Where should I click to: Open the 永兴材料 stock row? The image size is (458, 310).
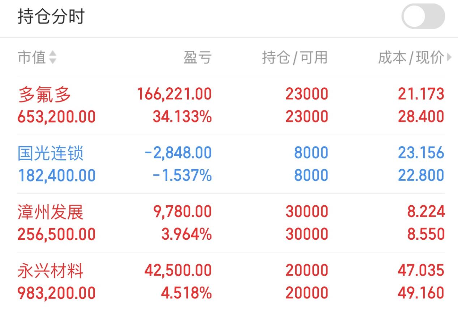(x=231, y=281)
